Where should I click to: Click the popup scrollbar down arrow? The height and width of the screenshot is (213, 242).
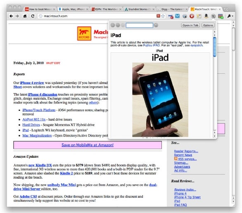point(214,136)
